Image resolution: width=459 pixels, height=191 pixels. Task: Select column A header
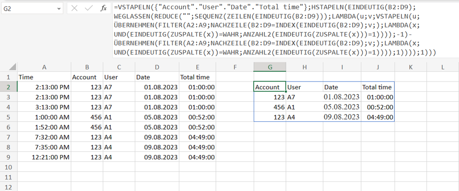tap(44, 67)
